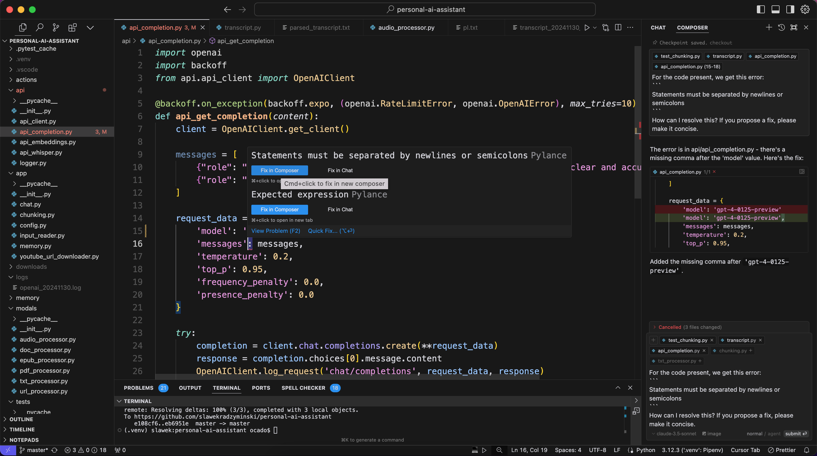This screenshot has width=817, height=456.
Task: Open the compare changes icon in editor toolbar
Action: point(606,27)
